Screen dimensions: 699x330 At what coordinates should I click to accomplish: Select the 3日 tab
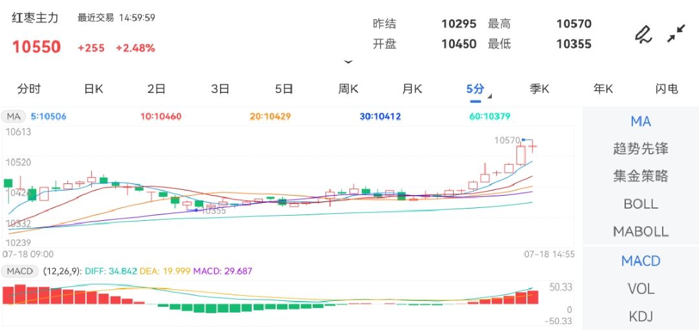point(220,88)
